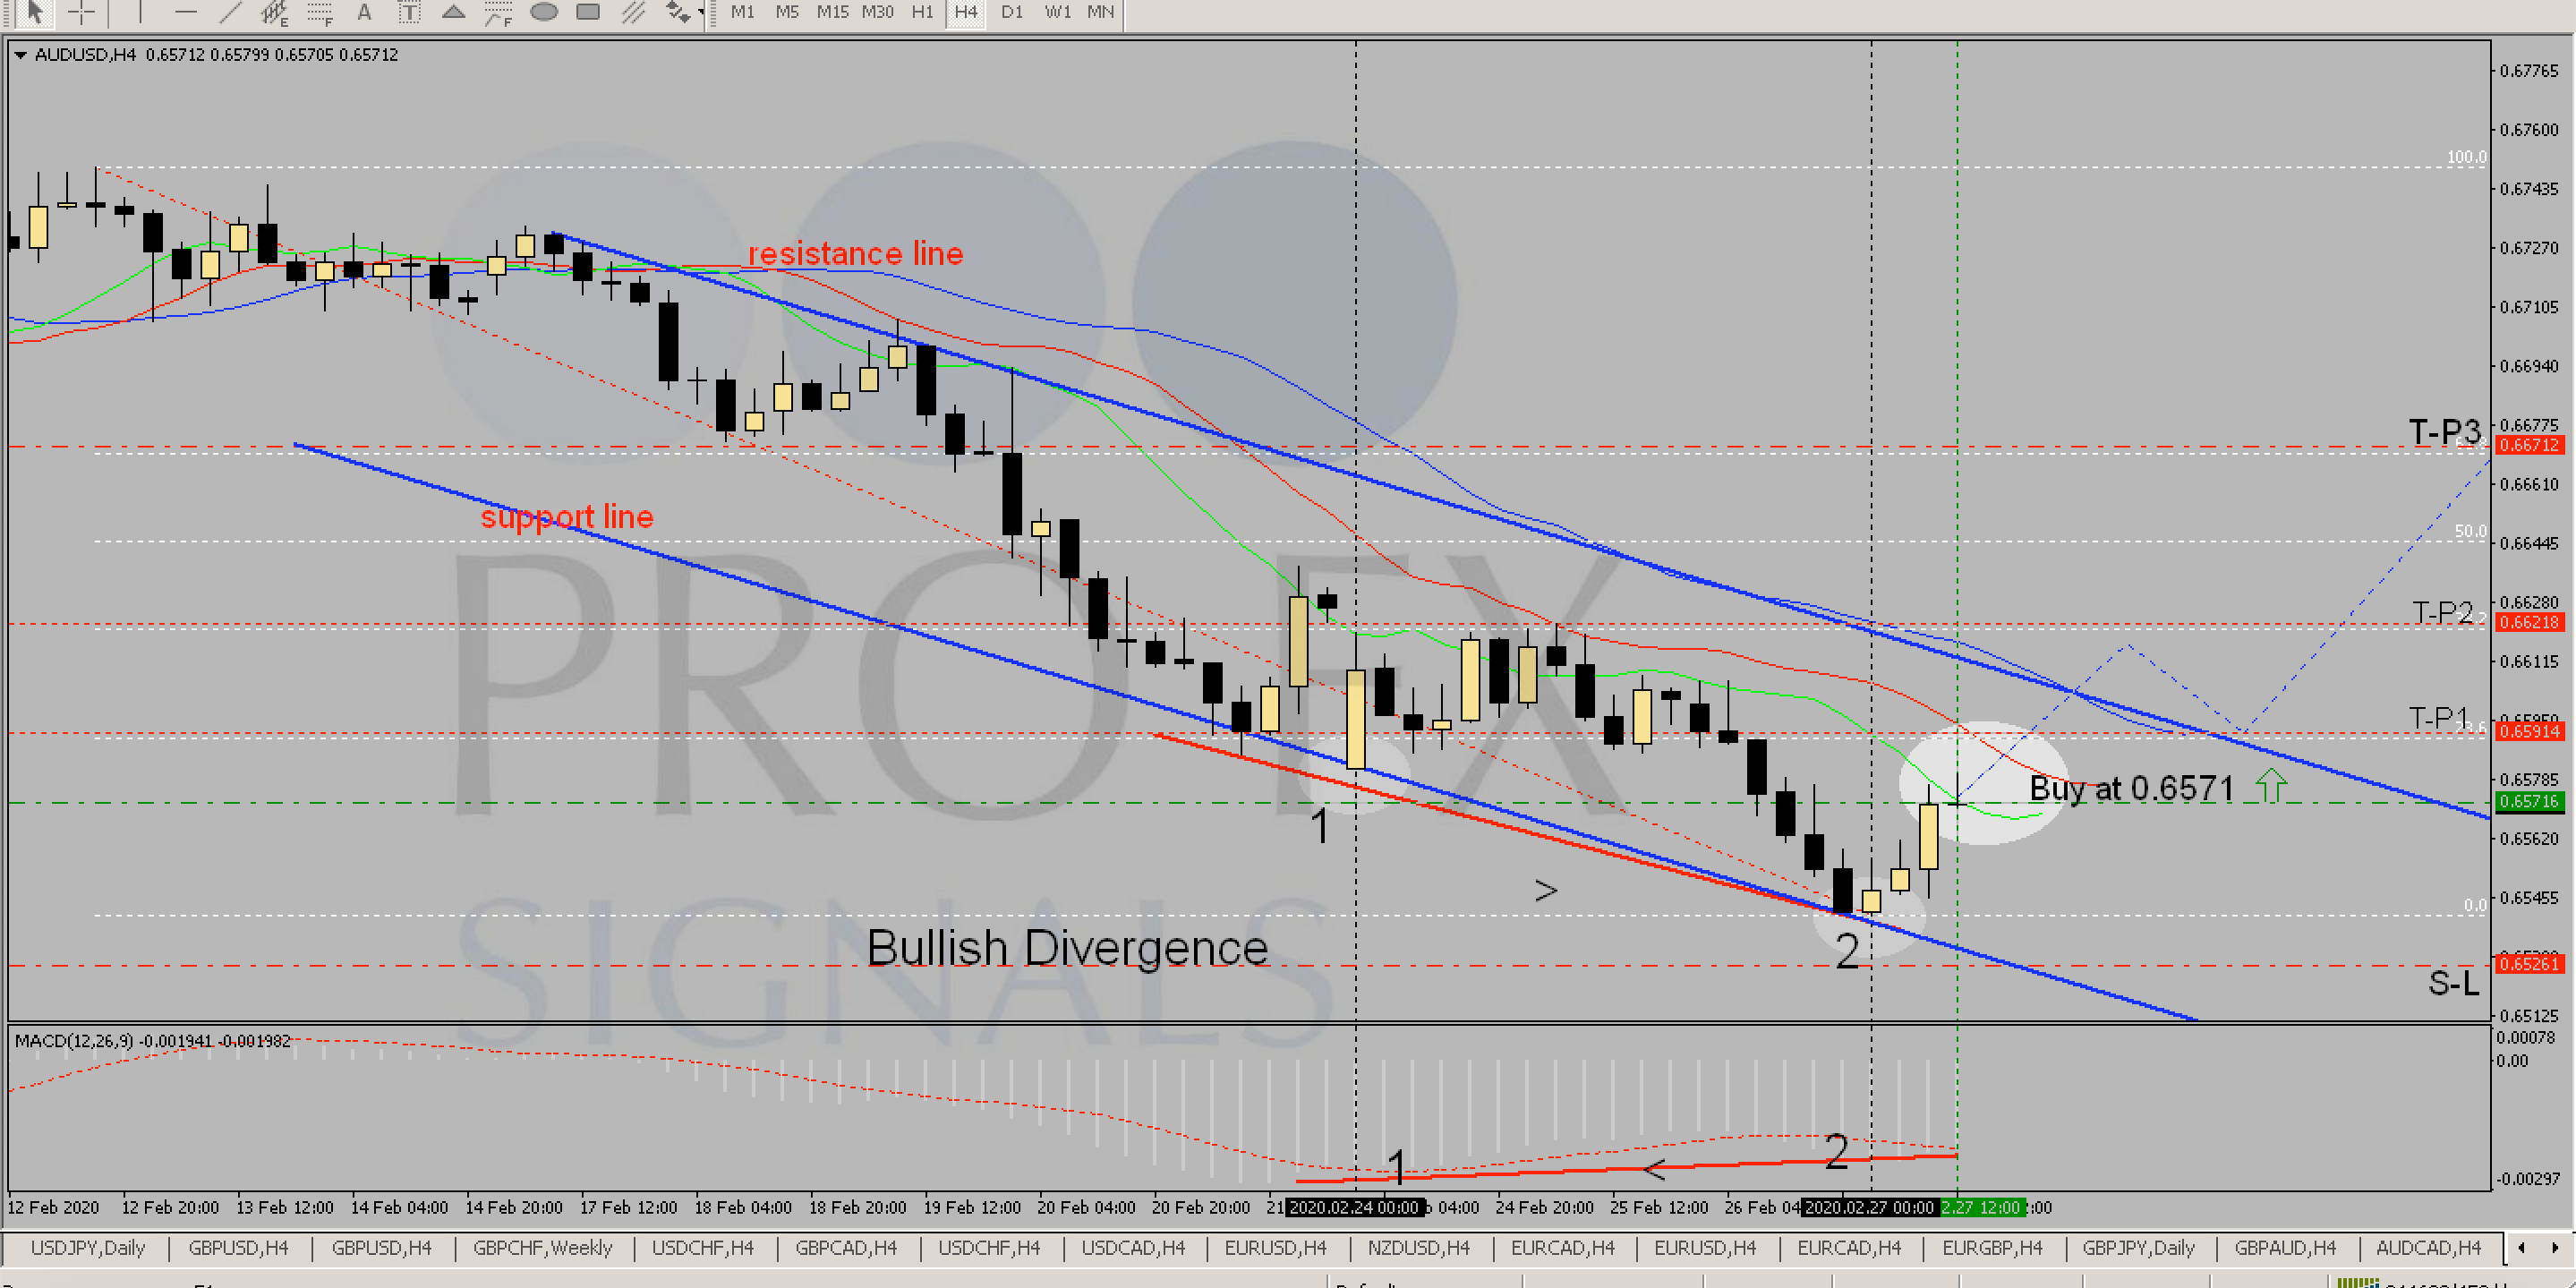Pick the horizontal line drawing tool
Screen dimensions: 2576x1288
tap(185, 12)
